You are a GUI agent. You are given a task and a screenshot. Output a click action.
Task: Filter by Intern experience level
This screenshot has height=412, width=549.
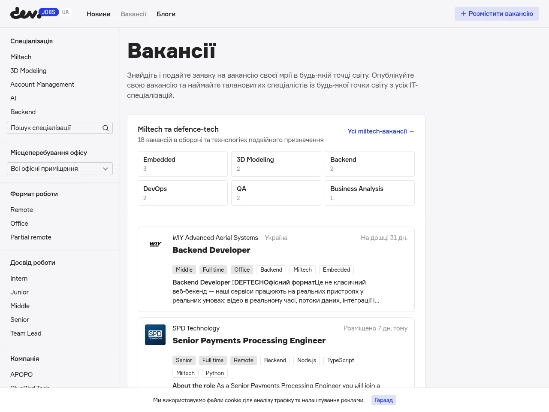tap(19, 279)
